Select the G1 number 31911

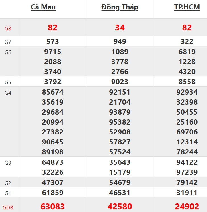point(187,193)
